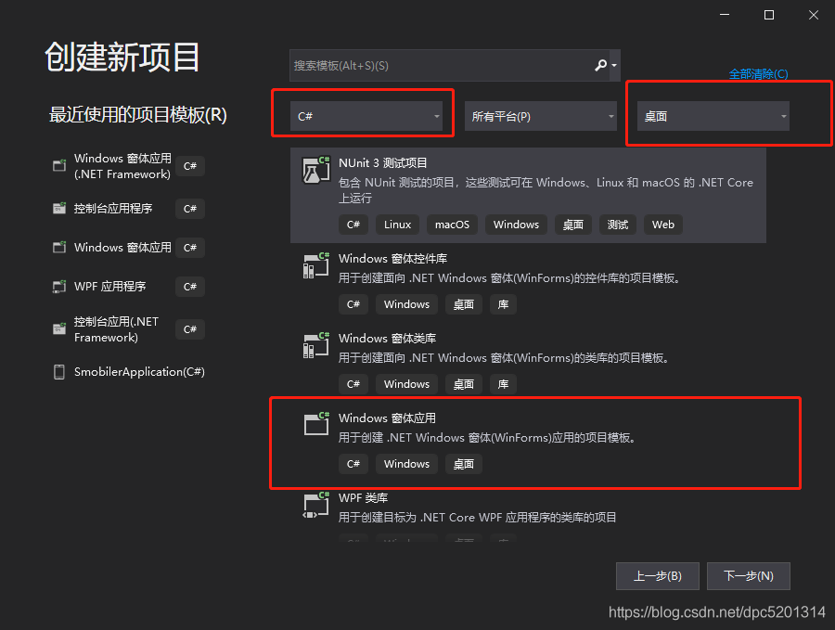Open the C# language filter dropdown

[366, 116]
